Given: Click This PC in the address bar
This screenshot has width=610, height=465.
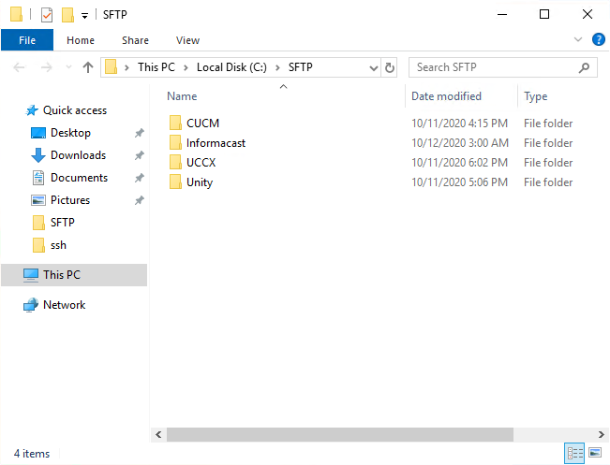Looking at the screenshot, I should (156, 67).
